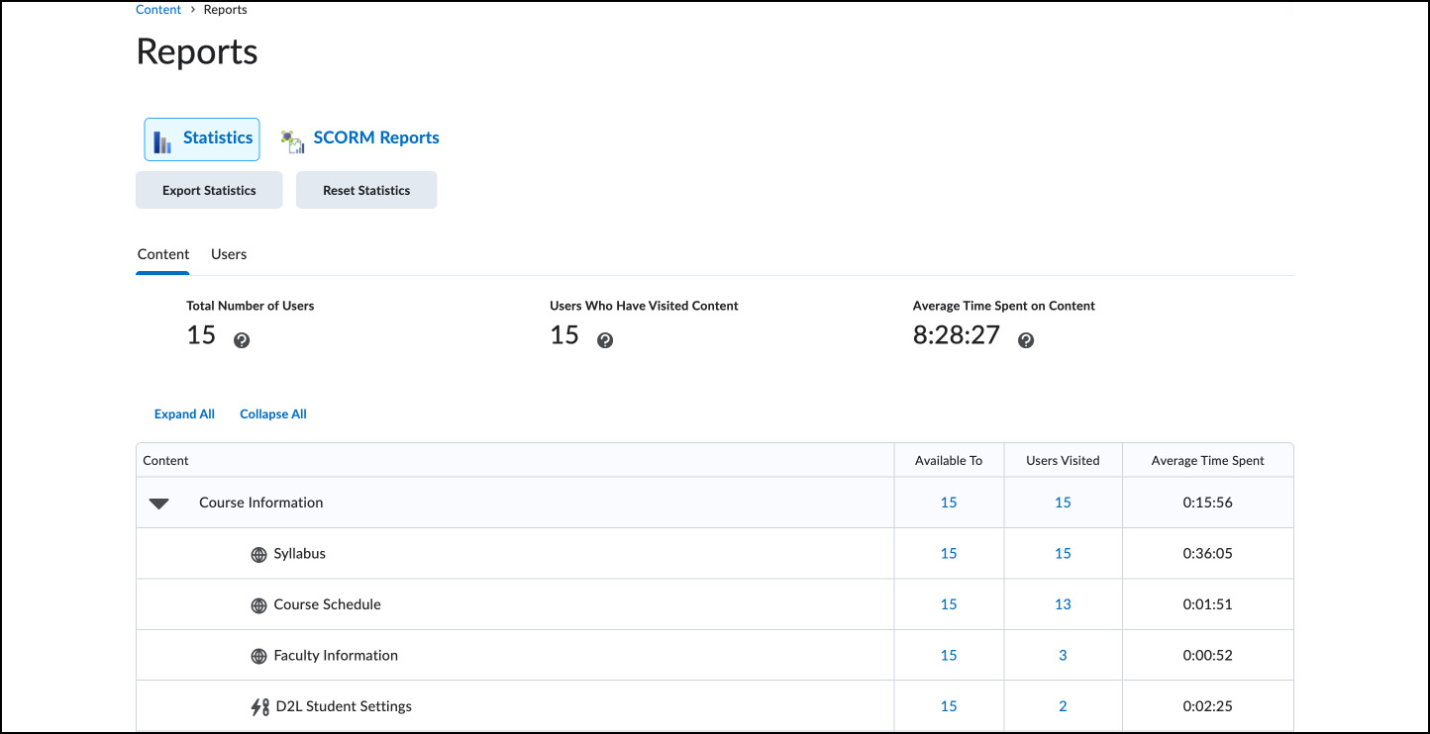Screen dimensions: 1430x734
Task: Click the 0:02:25 time for D2L Student Settings
Action: pyautogui.click(x=1207, y=706)
